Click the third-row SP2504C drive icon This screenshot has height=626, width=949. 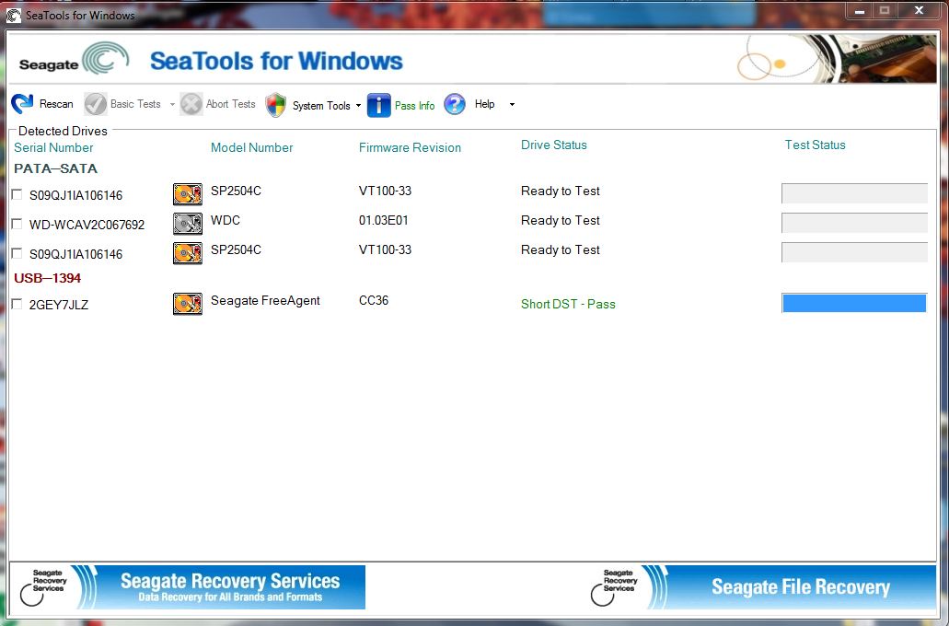tap(188, 253)
